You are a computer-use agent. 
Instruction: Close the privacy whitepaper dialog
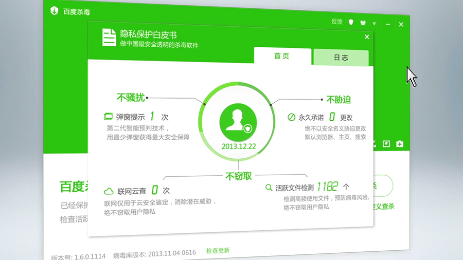[367, 37]
